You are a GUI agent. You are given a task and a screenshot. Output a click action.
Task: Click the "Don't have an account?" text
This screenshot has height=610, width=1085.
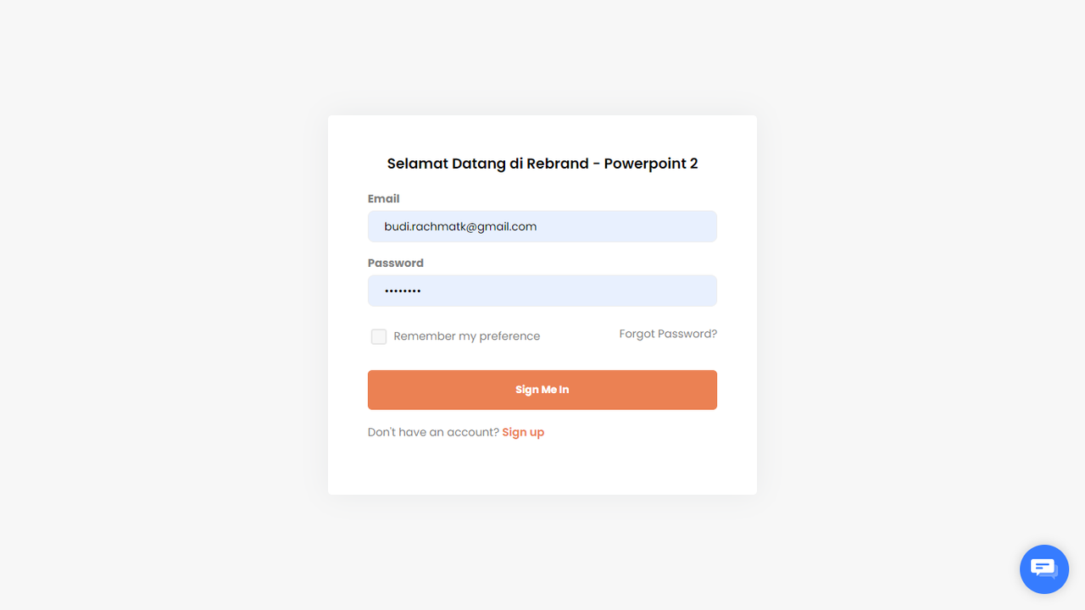point(433,432)
